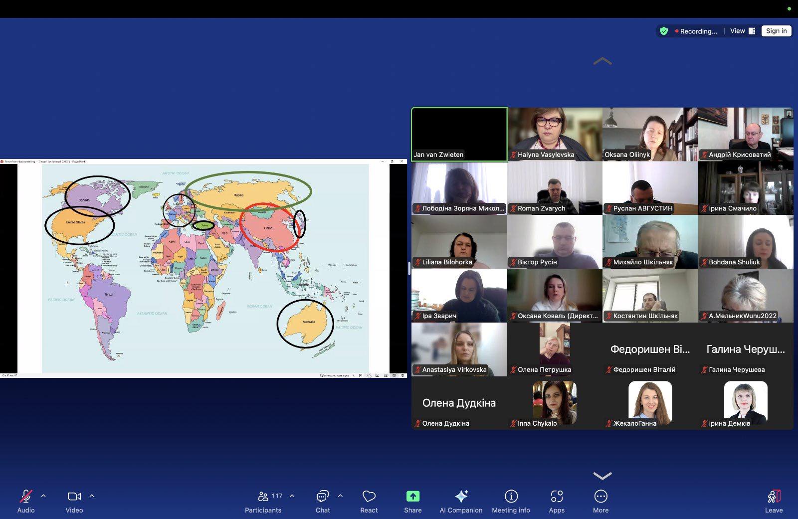Expand arrow next to Participants

pos(292,496)
